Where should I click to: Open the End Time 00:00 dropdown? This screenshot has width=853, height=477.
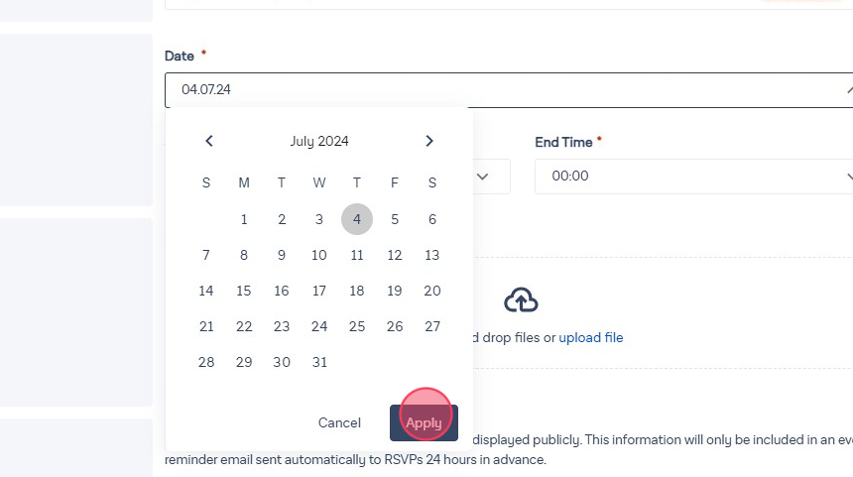pyautogui.click(x=694, y=176)
